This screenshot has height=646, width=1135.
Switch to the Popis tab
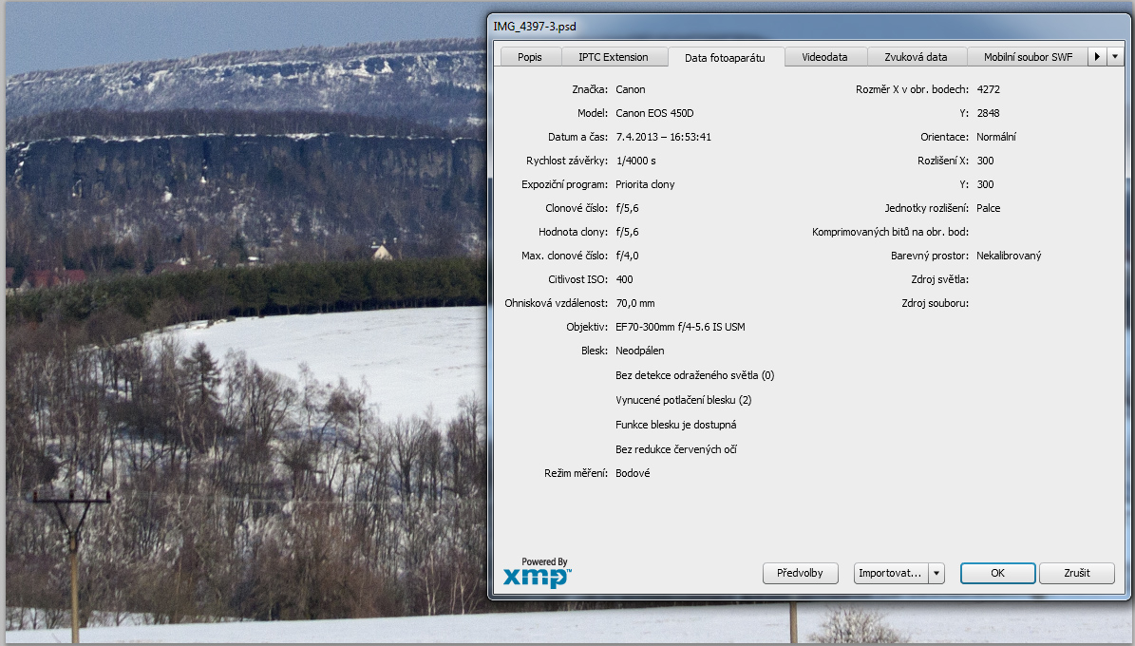point(530,57)
